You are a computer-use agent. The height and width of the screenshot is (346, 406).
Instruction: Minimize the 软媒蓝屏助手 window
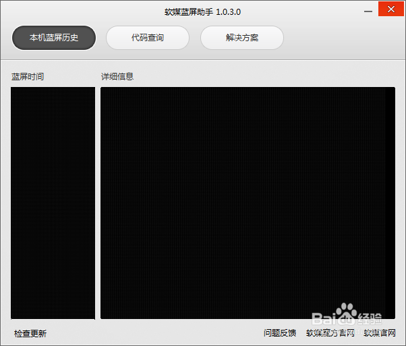(x=368, y=11)
